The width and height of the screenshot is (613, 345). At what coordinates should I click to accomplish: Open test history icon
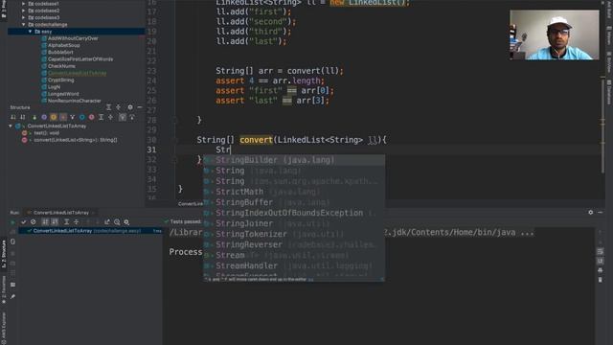tap(117, 221)
